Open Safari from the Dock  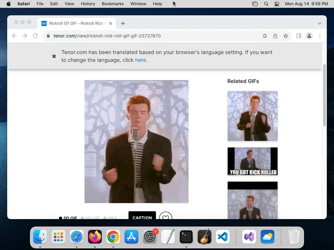coord(77,237)
